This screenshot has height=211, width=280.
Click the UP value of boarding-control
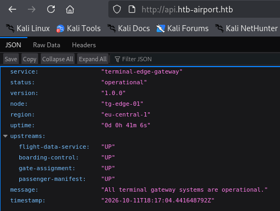pyautogui.click(x=108, y=157)
